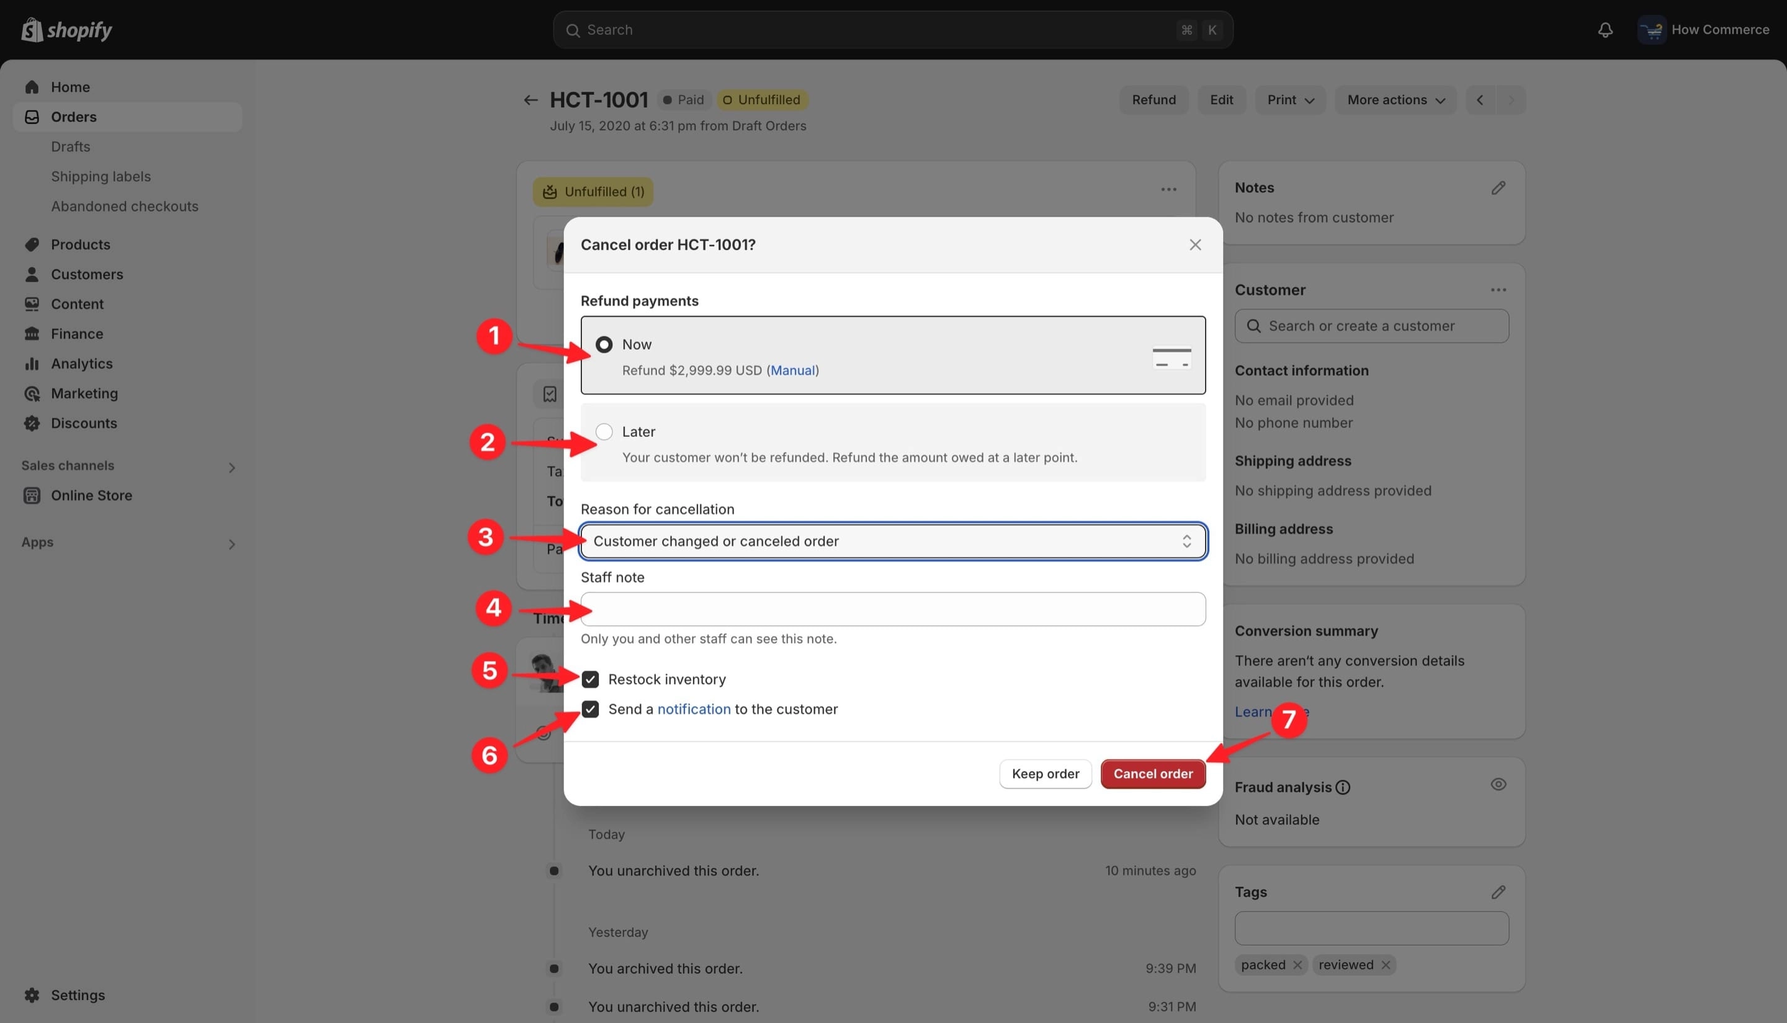Click the top Search bar
The height and width of the screenshot is (1023, 1787).
click(892, 30)
